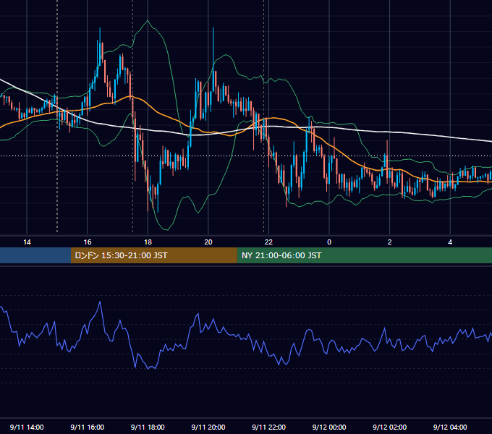Click the NY 21:00-06:00 JST session bar

[x=364, y=255]
